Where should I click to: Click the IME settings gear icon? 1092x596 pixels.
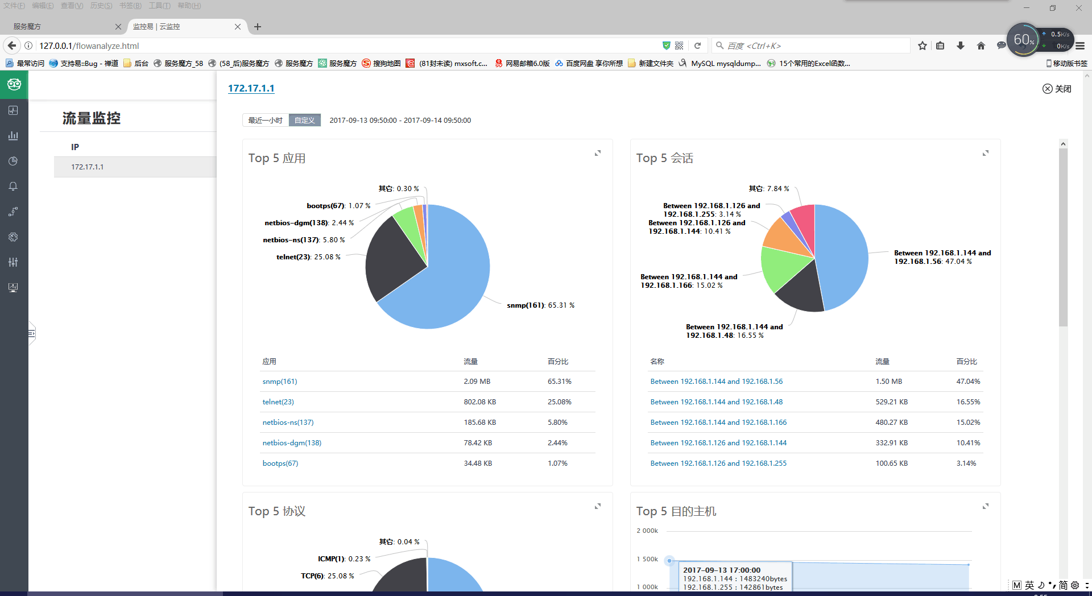click(1074, 585)
